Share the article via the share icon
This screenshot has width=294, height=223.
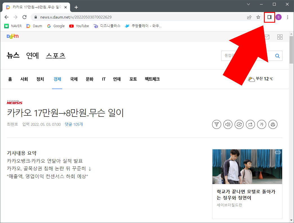[x=250, y=124]
